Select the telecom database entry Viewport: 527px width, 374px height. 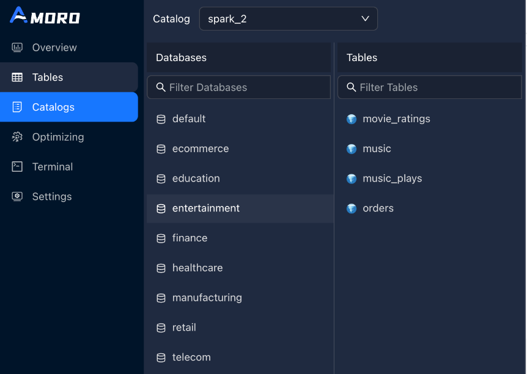pos(191,358)
